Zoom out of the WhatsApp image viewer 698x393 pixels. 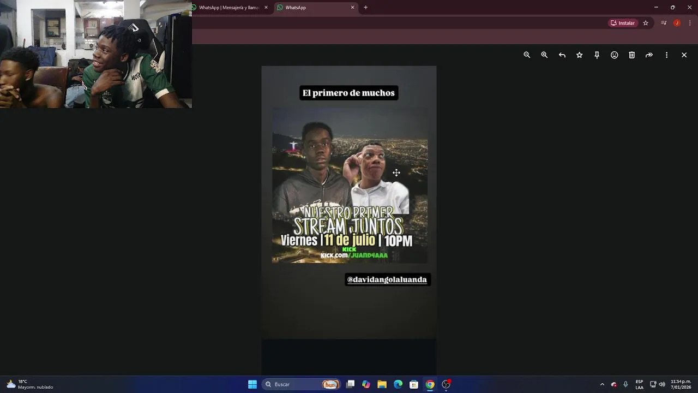pyautogui.click(x=527, y=55)
